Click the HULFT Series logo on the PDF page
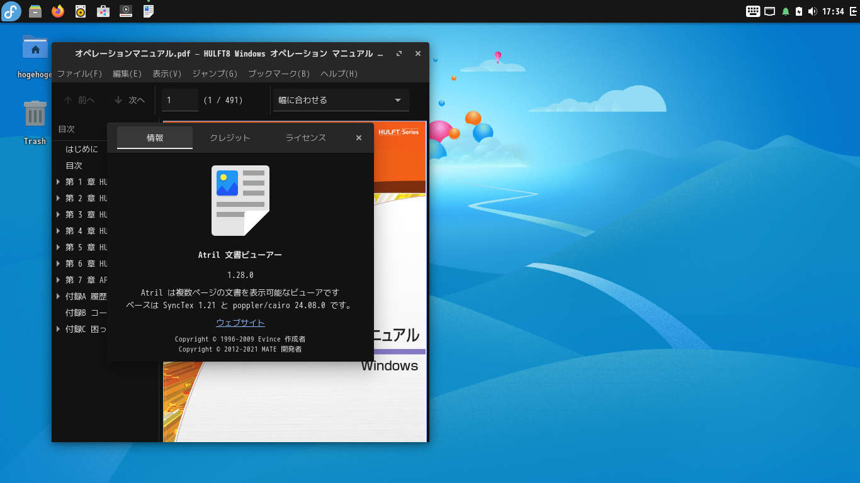This screenshot has height=483, width=860. click(x=399, y=132)
